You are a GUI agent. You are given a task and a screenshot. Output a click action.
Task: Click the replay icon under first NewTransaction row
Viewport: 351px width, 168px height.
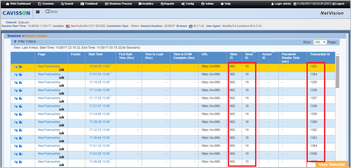61,69
